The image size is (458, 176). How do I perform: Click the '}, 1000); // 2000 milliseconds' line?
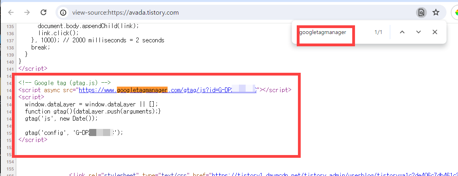click(97, 40)
